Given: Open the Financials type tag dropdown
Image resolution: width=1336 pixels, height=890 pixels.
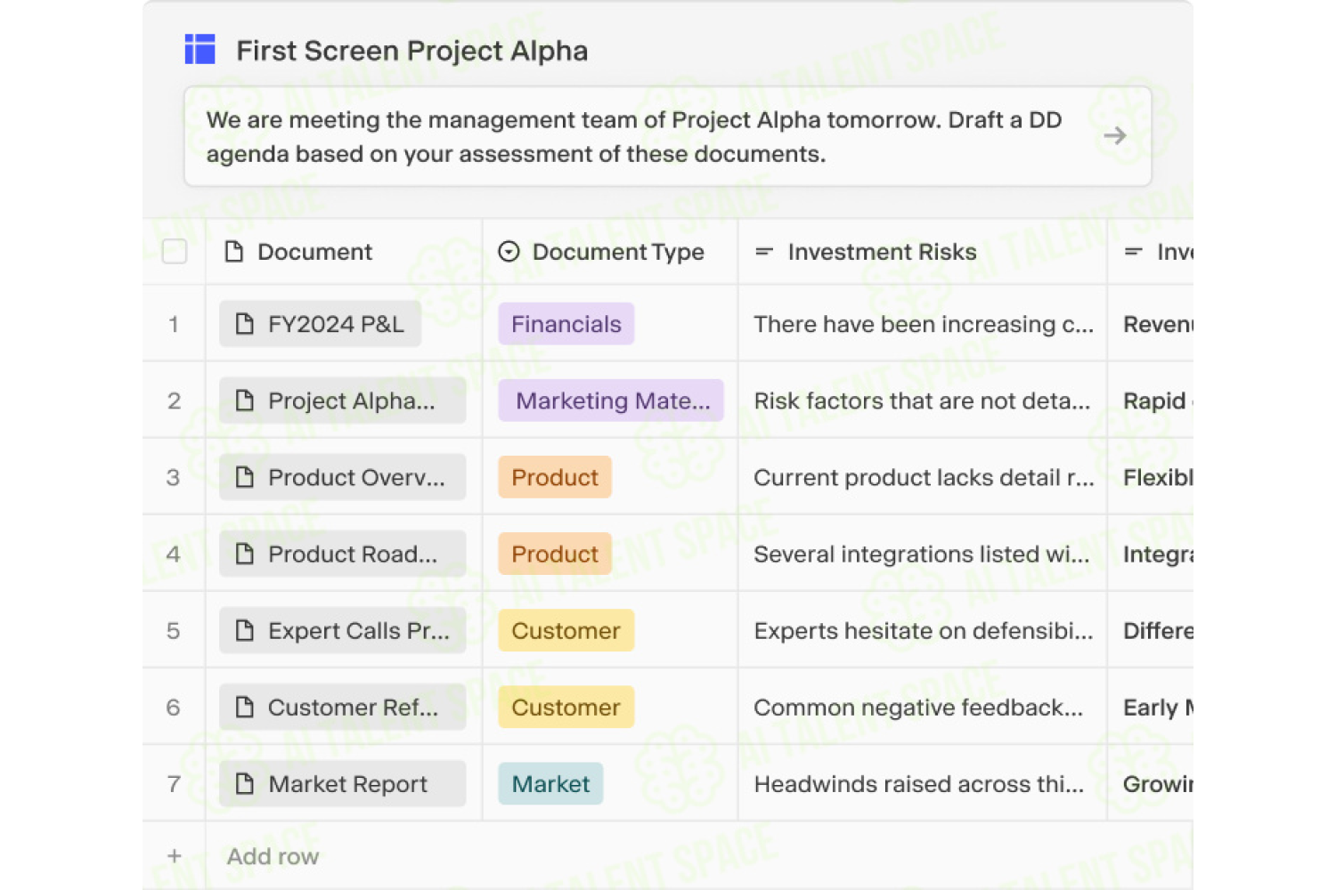Looking at the screenshot, I should [x=566, y=324].
